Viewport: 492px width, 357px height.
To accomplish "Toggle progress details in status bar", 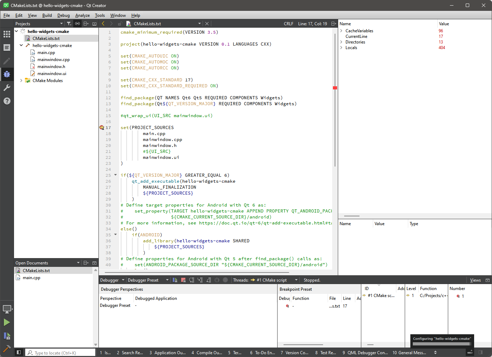I will pos(470,352).
